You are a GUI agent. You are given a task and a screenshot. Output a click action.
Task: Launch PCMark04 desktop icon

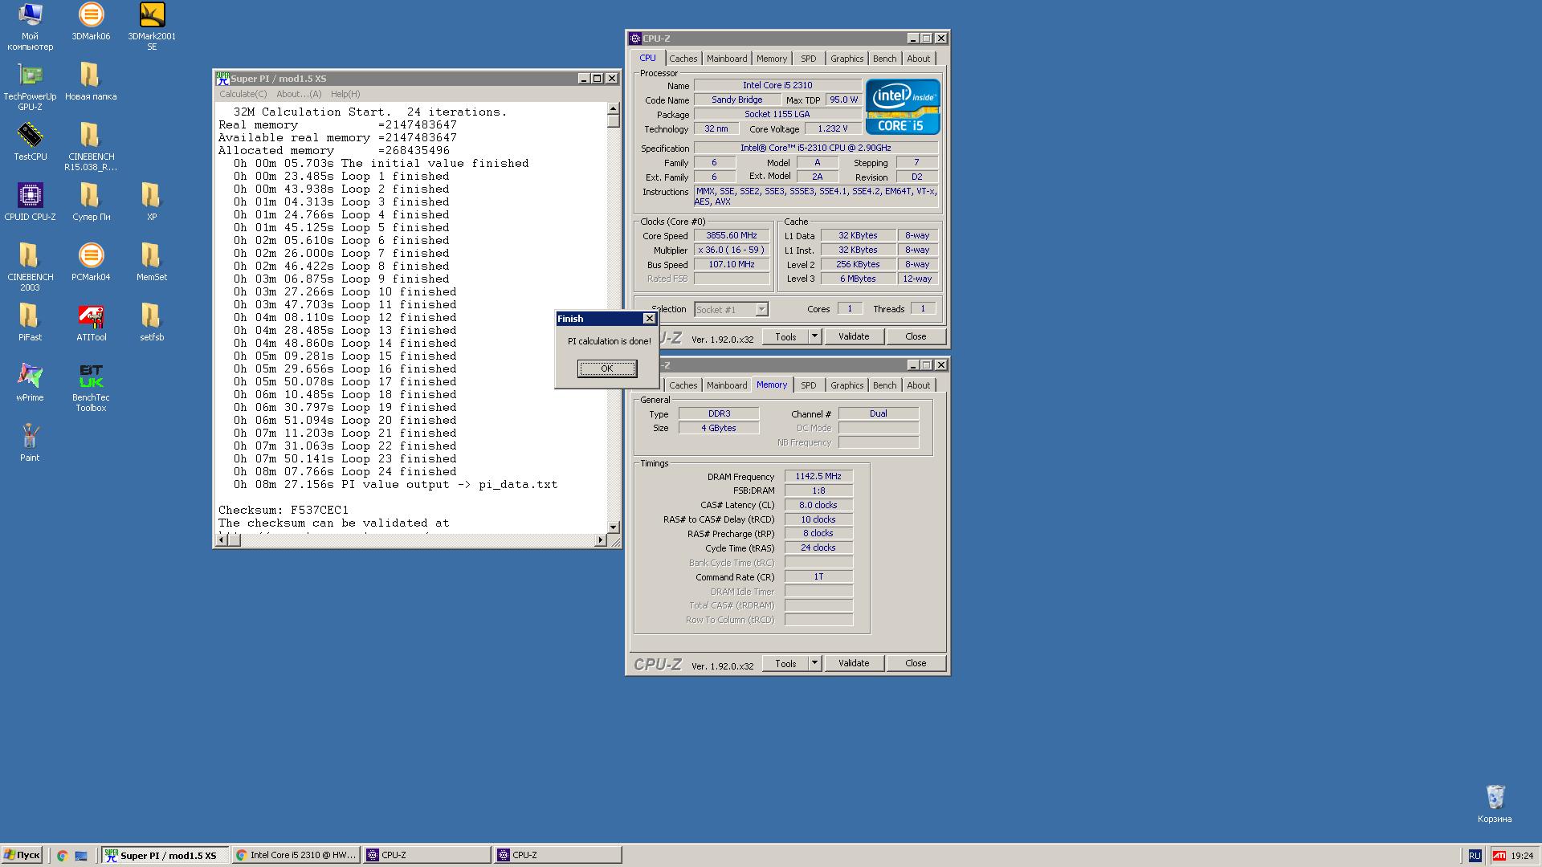coord(91,263)
